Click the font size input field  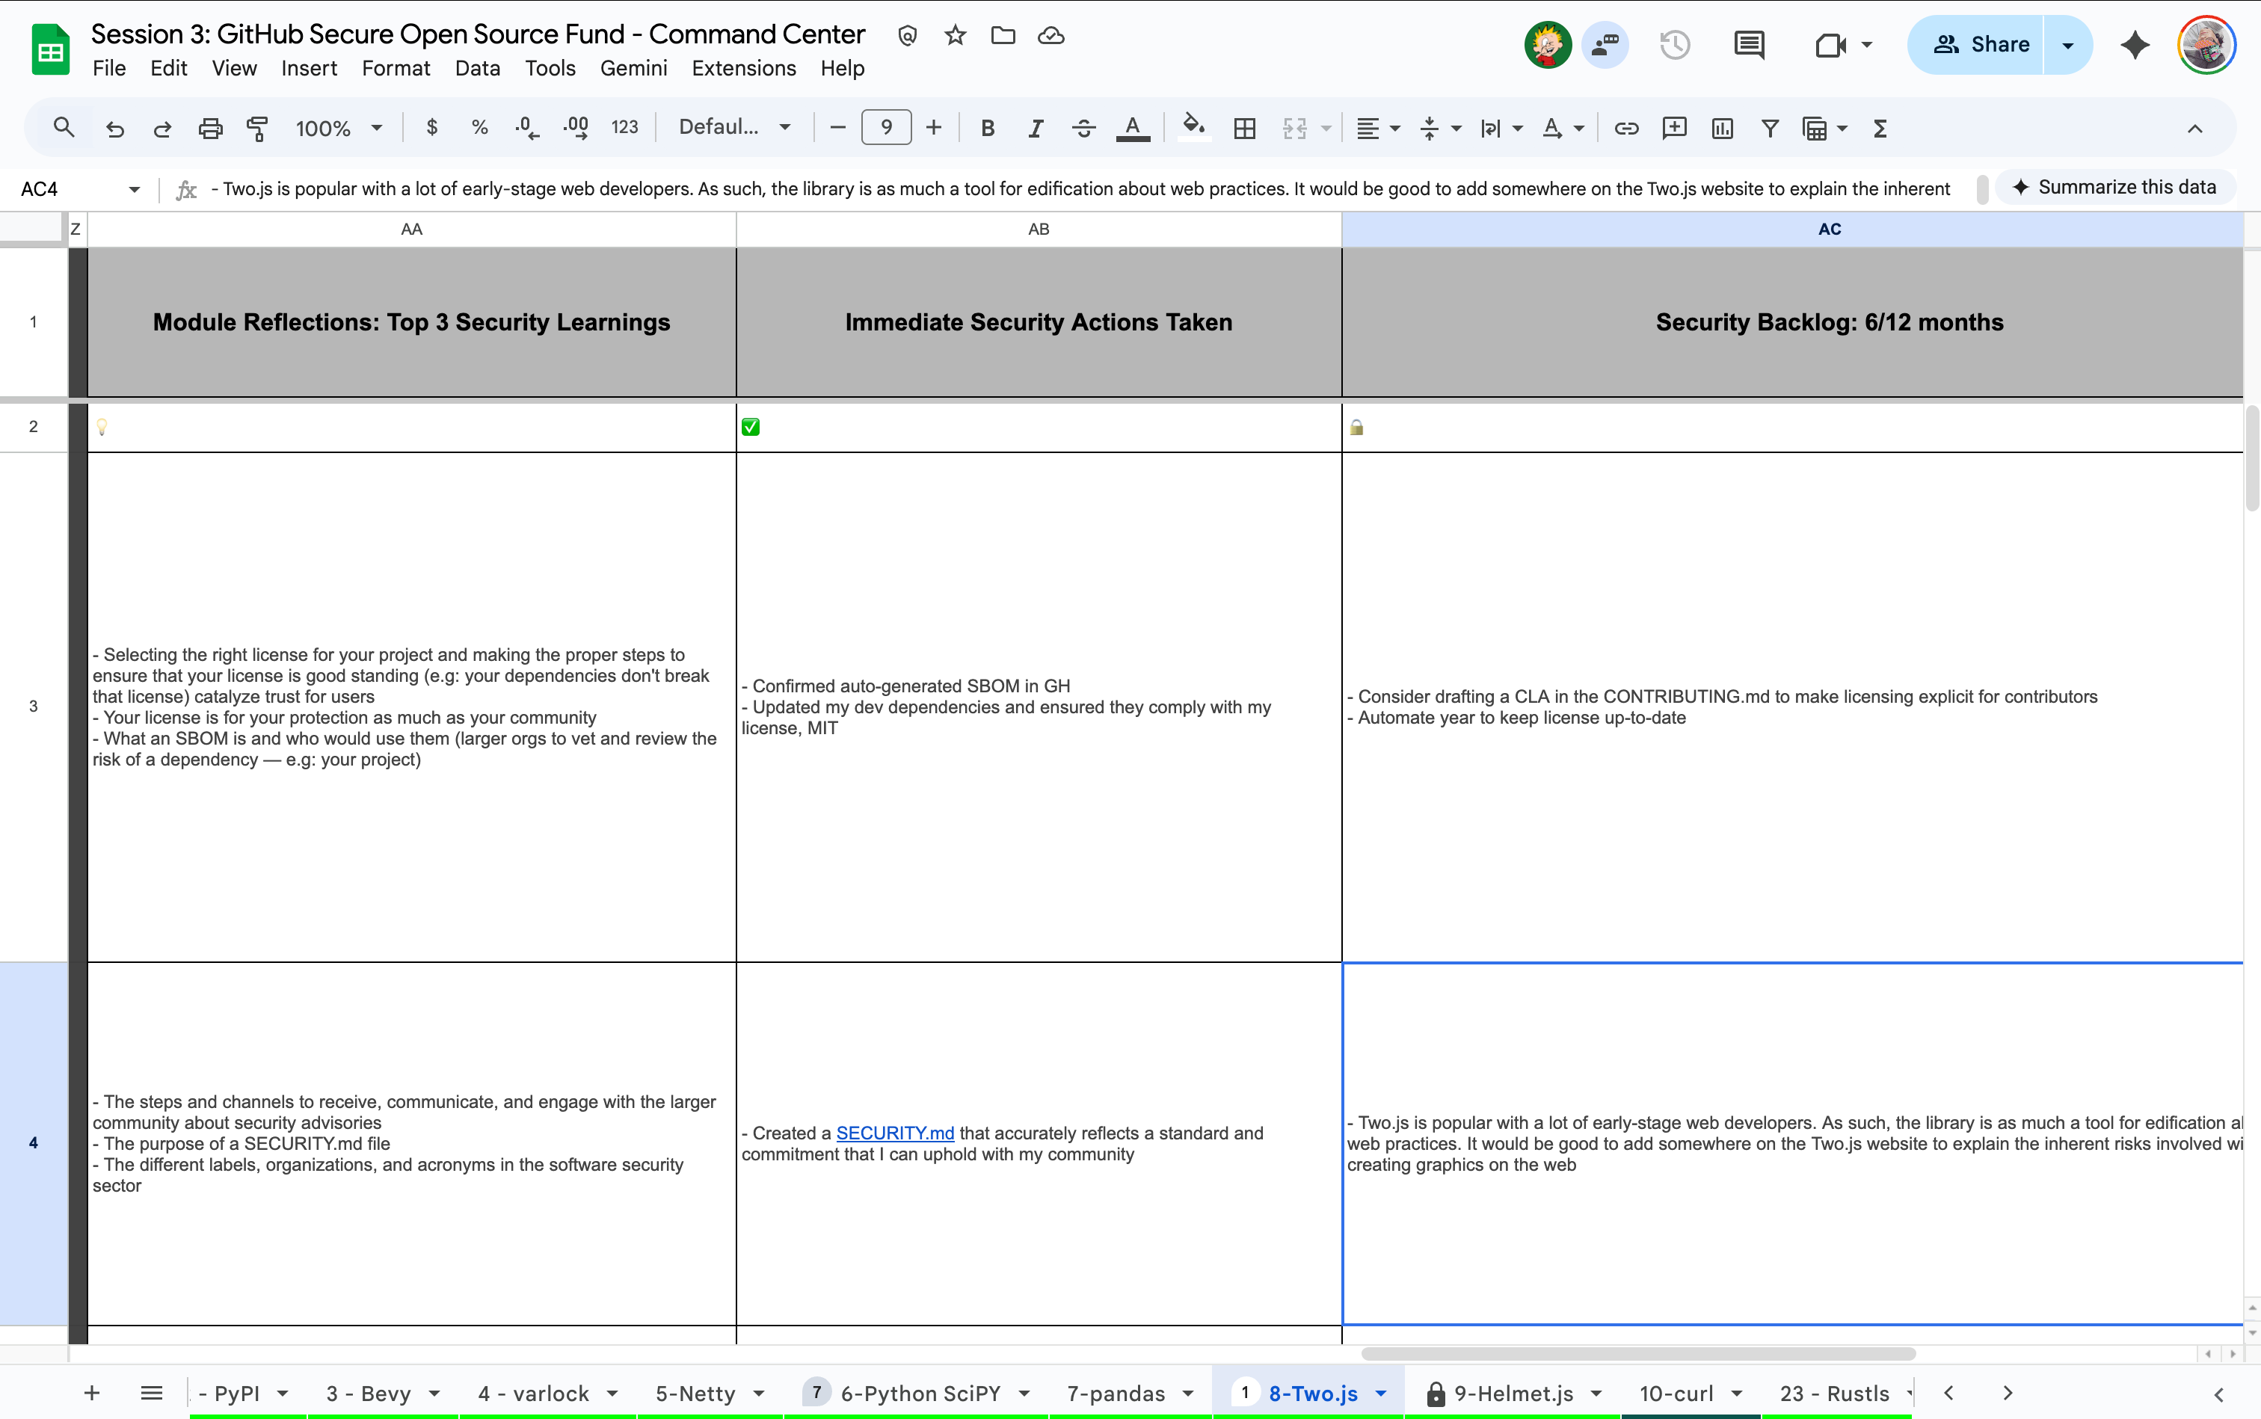pyautogui.click(x=885, y=128)
